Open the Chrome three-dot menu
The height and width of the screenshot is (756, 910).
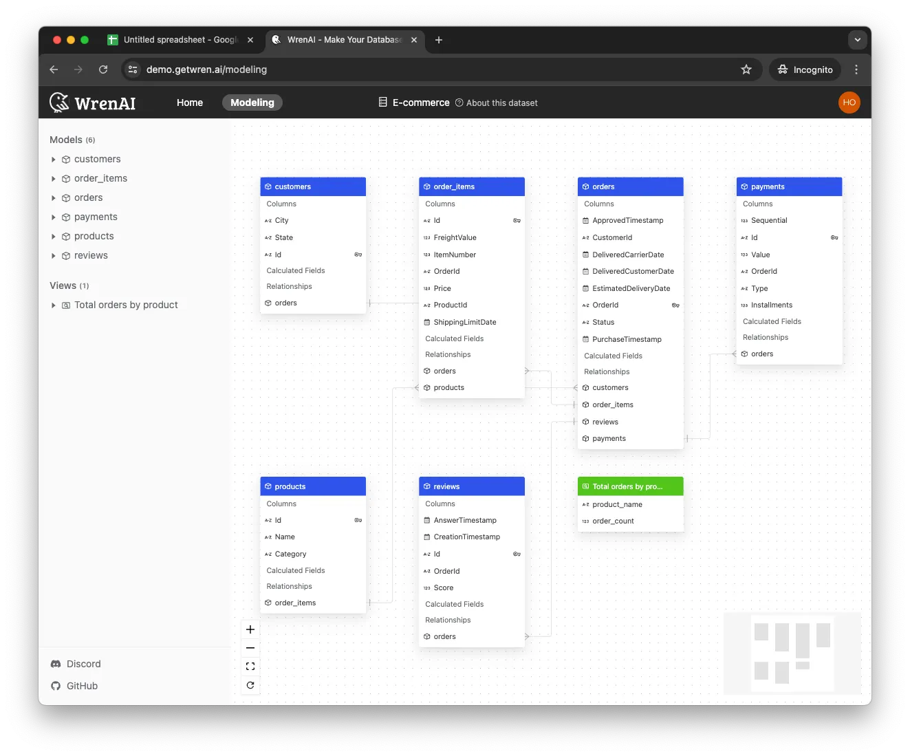pos(856,69)
